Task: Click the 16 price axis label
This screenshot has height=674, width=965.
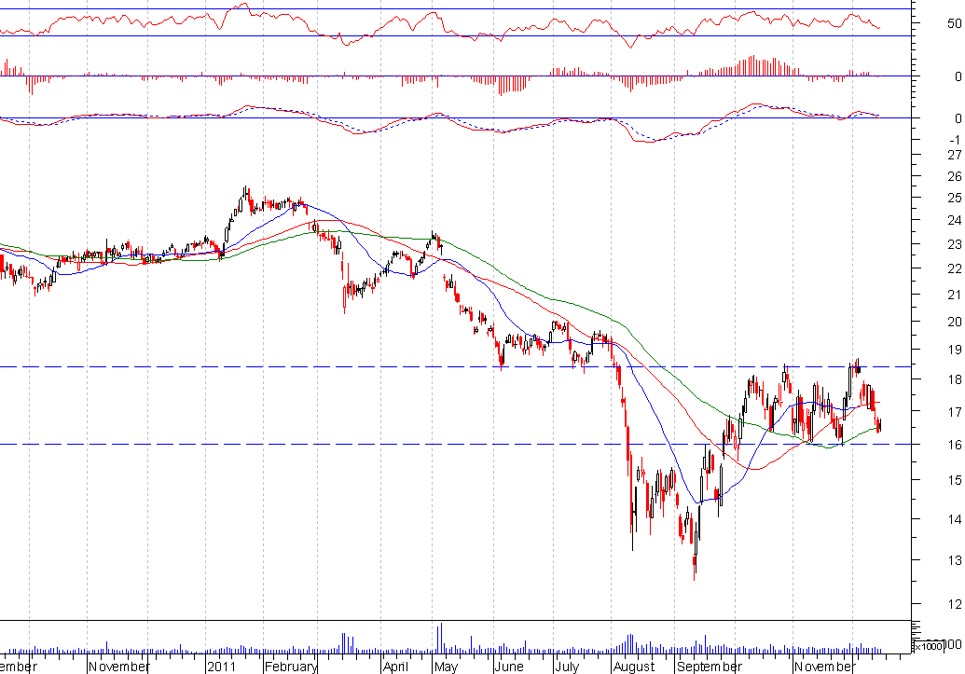Action: [954, 444]
